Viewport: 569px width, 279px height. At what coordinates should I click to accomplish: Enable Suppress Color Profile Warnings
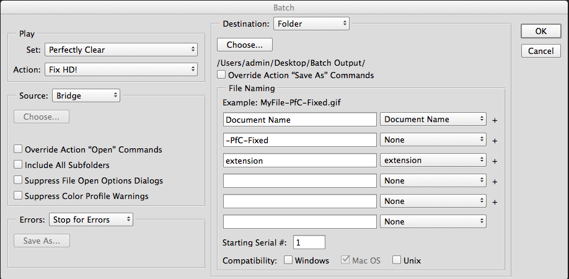point(19,196)
